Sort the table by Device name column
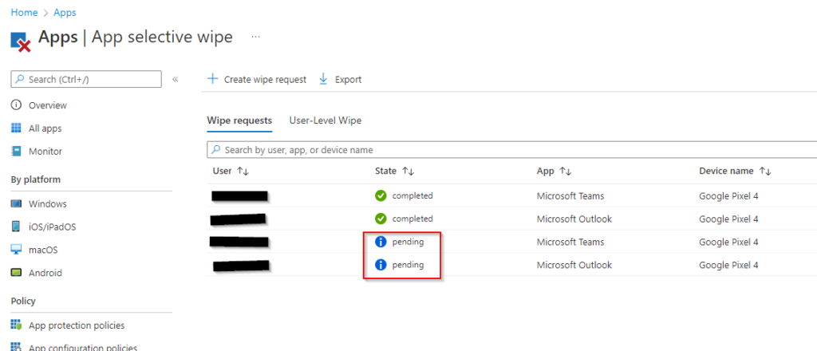 tap(765, 172)
